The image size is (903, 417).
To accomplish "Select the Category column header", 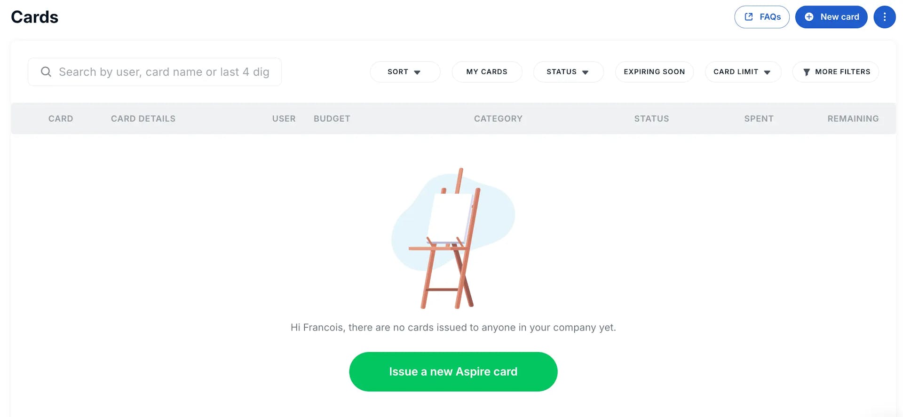I will (498, 118).
